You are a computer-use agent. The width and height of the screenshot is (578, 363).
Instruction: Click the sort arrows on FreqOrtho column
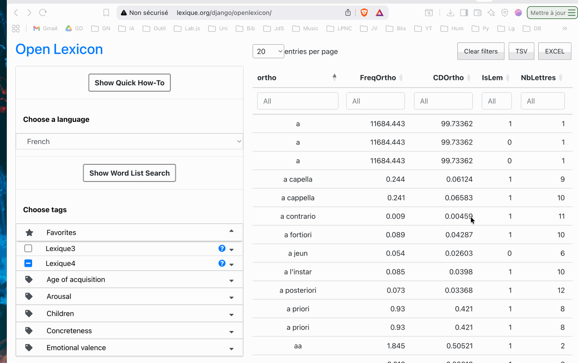[x=401, y=78]
